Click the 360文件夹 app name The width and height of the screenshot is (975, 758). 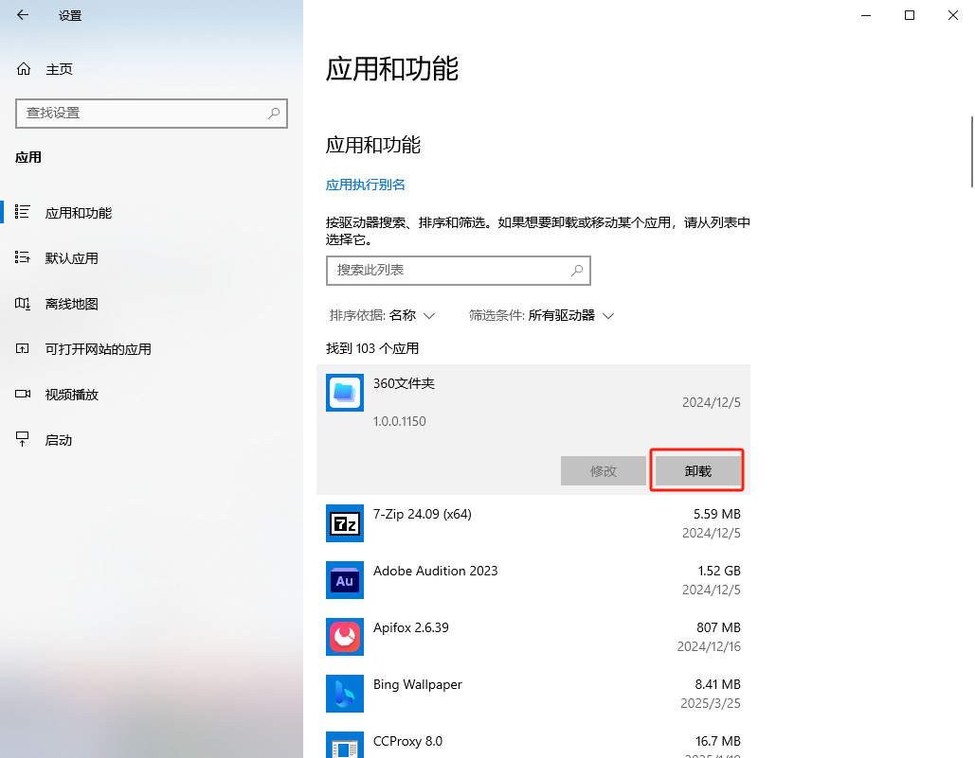pos(404,383)
